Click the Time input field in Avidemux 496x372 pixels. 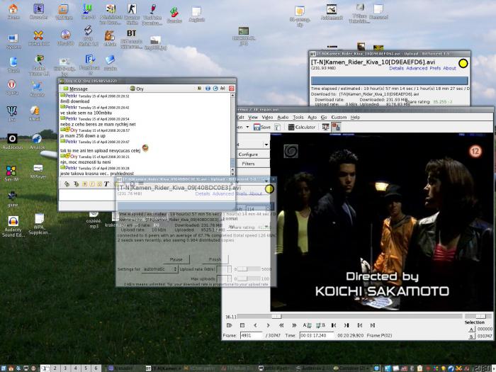(x=317, y=335)
